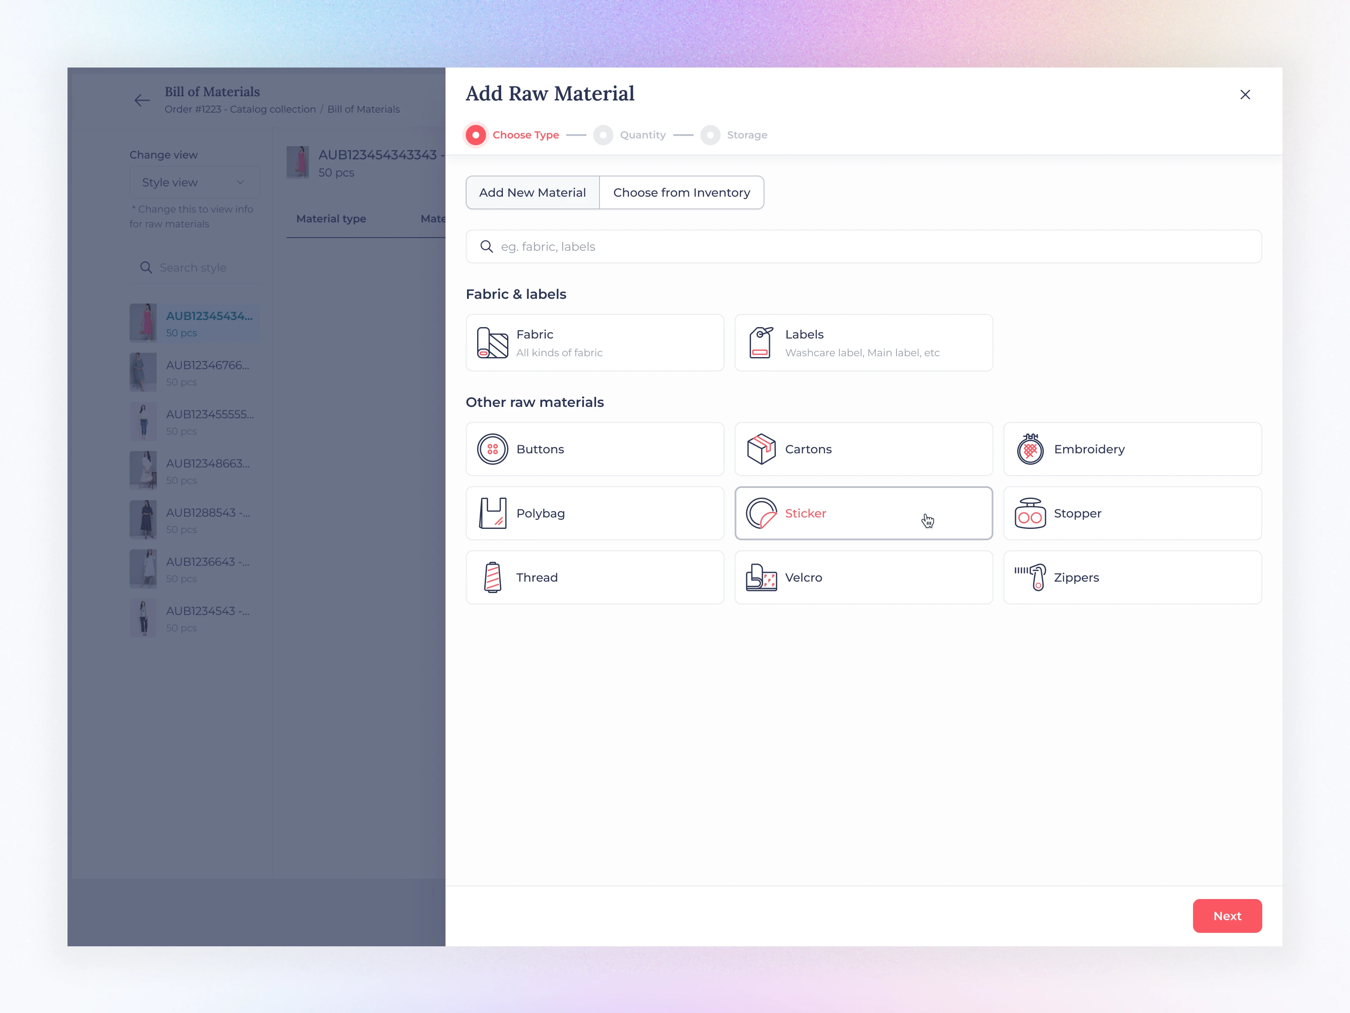
Task: Select the Zippers icon
Action: pos(1030,577)
